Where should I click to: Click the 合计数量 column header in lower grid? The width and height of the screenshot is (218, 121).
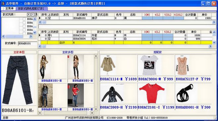point(180,32)
